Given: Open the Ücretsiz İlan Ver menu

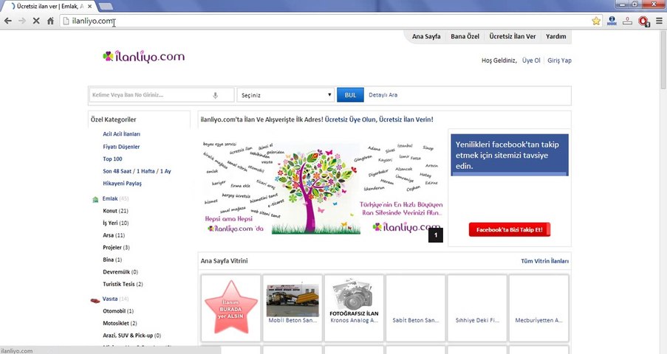Looking at the screenshot, I should (x=512, y=37).
